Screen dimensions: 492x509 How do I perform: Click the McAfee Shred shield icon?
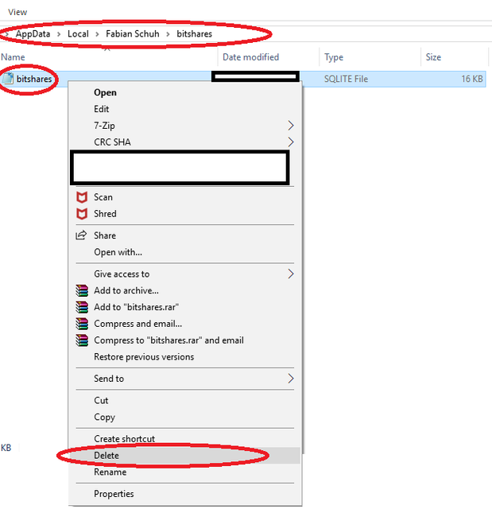pyautogui.click(x=82, y=214)
